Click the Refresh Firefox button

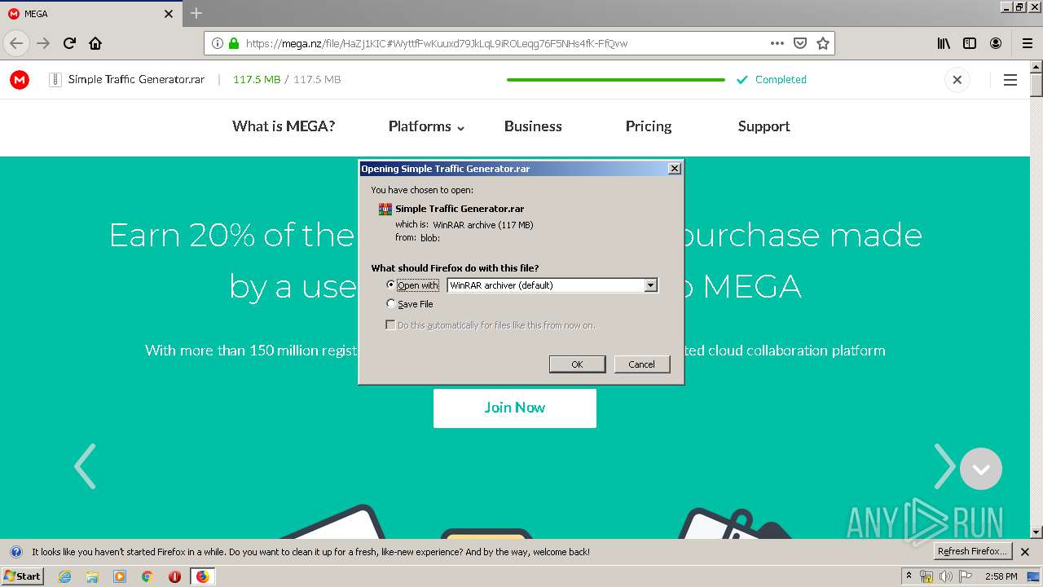pyautogui.click(x=972, y=551)
